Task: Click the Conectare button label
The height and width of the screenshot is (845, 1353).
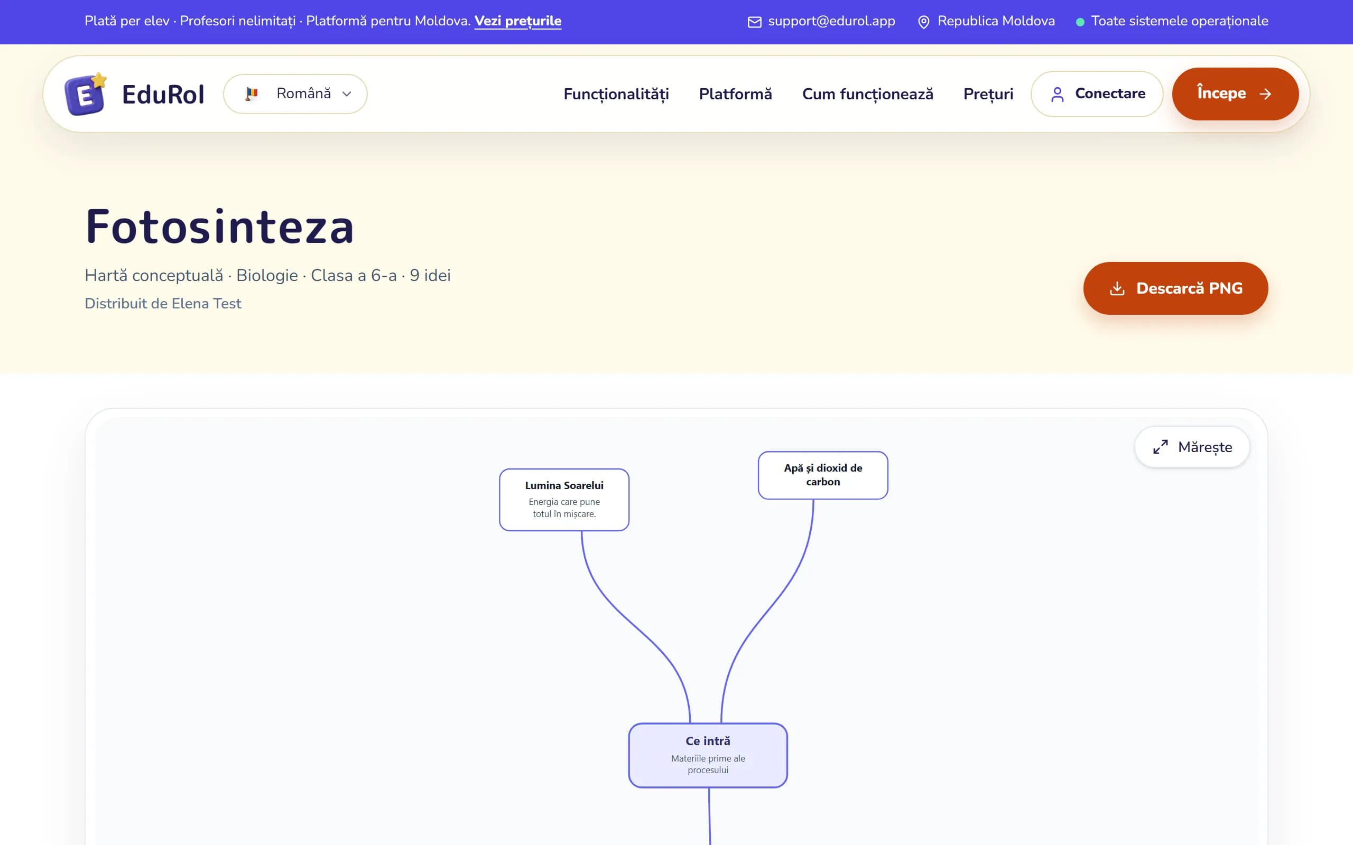Action: click(1110, 93)
